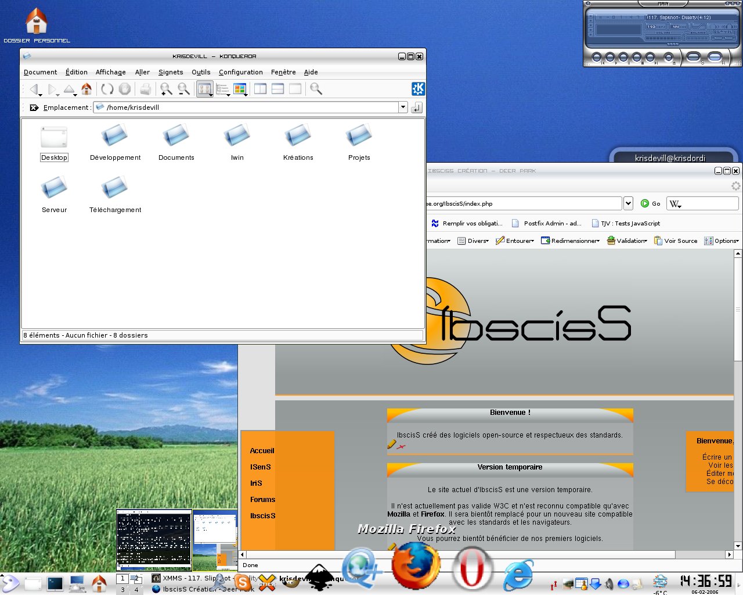The image size is (743, 595).
Task: Open the Inkscape icon in the dock
Action: pos(319,577)
